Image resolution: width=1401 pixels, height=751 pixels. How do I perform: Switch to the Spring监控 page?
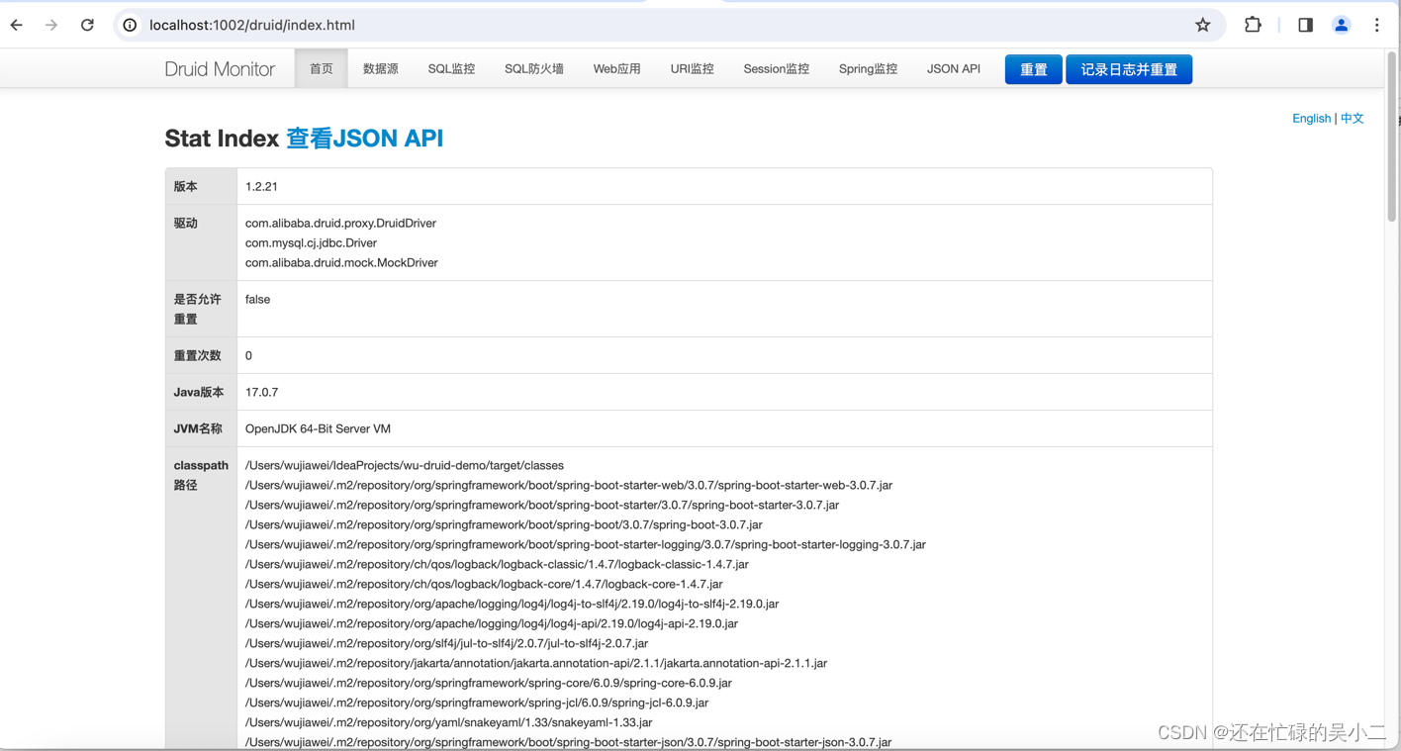click(x=868, y=68)
